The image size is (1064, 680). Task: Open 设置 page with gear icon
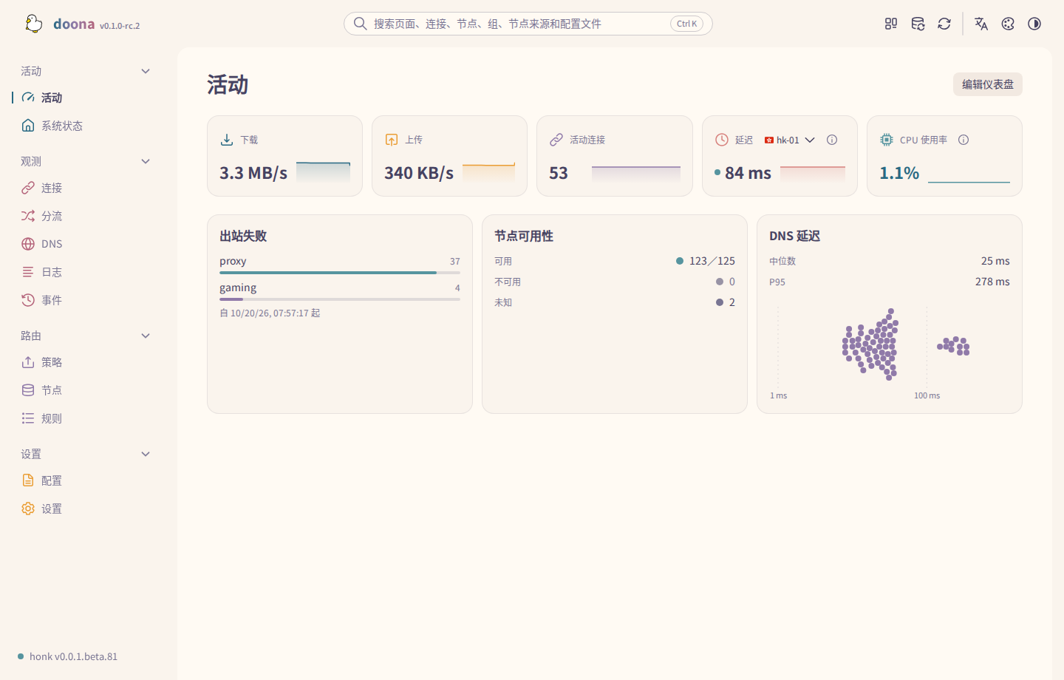click(86, 509)
